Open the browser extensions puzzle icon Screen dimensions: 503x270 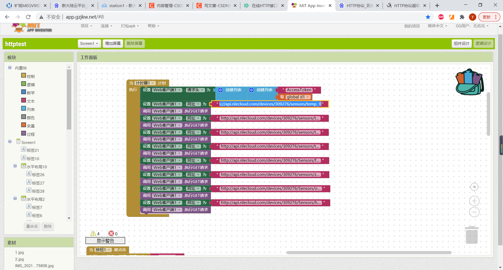(x=462, y=17)
